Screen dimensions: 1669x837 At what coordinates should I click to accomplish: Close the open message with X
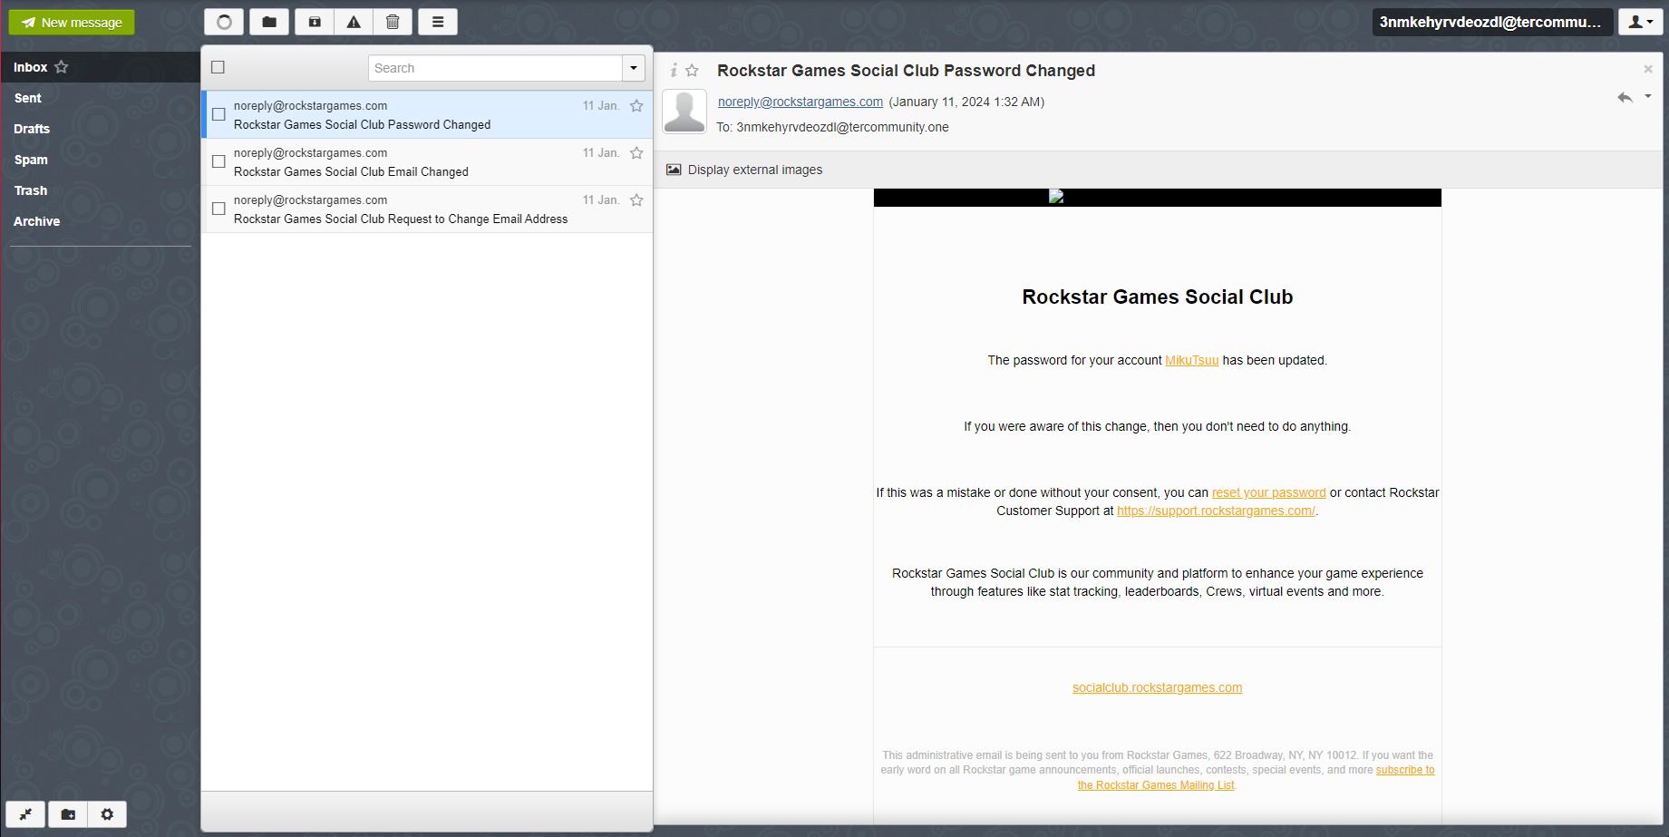coord(1648,69)
